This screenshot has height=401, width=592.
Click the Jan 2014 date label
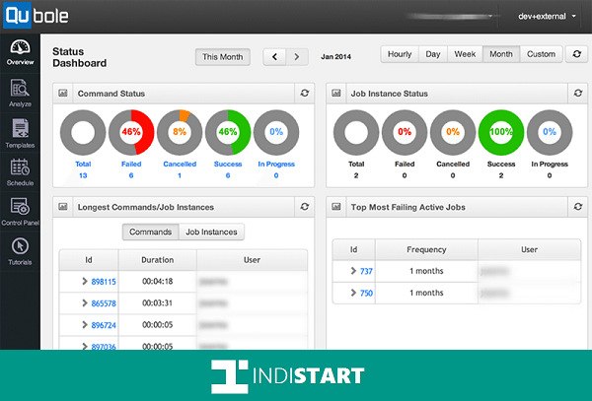coord(336,57)
